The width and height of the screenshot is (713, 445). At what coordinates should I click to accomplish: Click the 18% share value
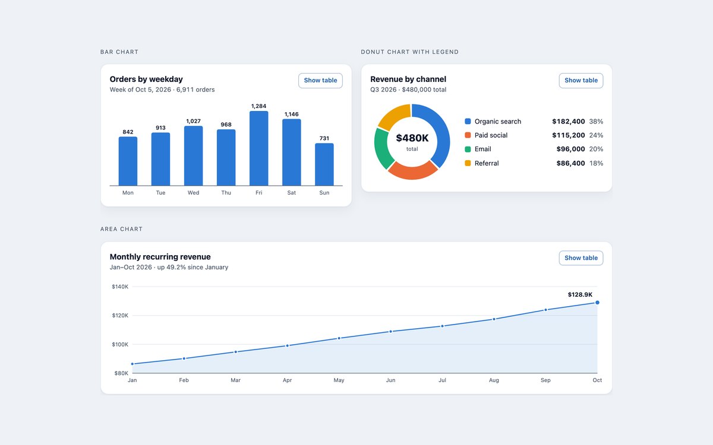point(596,163)
